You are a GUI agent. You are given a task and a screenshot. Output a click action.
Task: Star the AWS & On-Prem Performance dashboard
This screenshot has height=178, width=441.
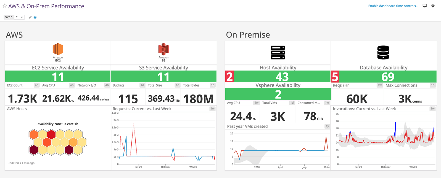click(x=5, y=6)
